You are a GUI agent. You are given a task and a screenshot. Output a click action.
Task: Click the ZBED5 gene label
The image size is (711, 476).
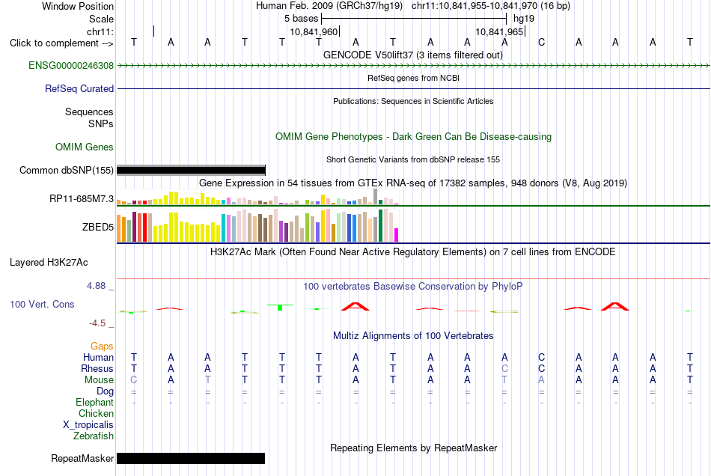[x=98, y=227]
